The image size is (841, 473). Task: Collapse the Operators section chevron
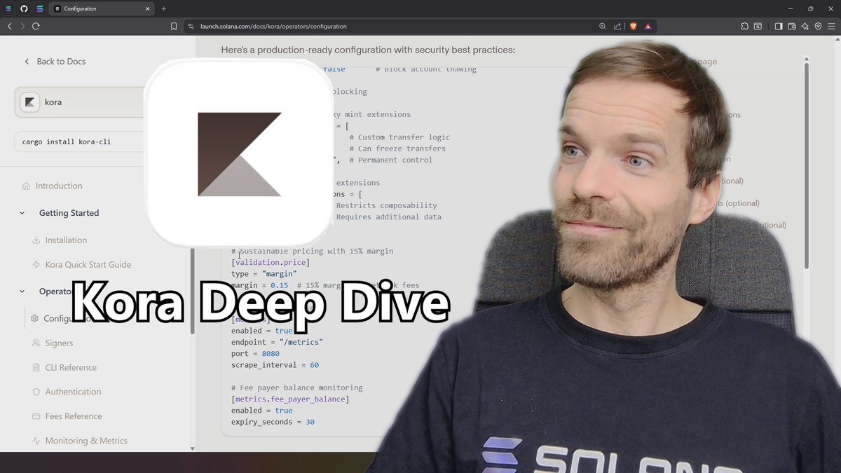pyautogui.click(x=22, y=292)
